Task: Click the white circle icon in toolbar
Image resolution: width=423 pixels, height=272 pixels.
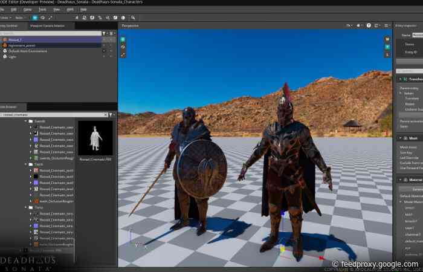Action: [x=123, y=18]
